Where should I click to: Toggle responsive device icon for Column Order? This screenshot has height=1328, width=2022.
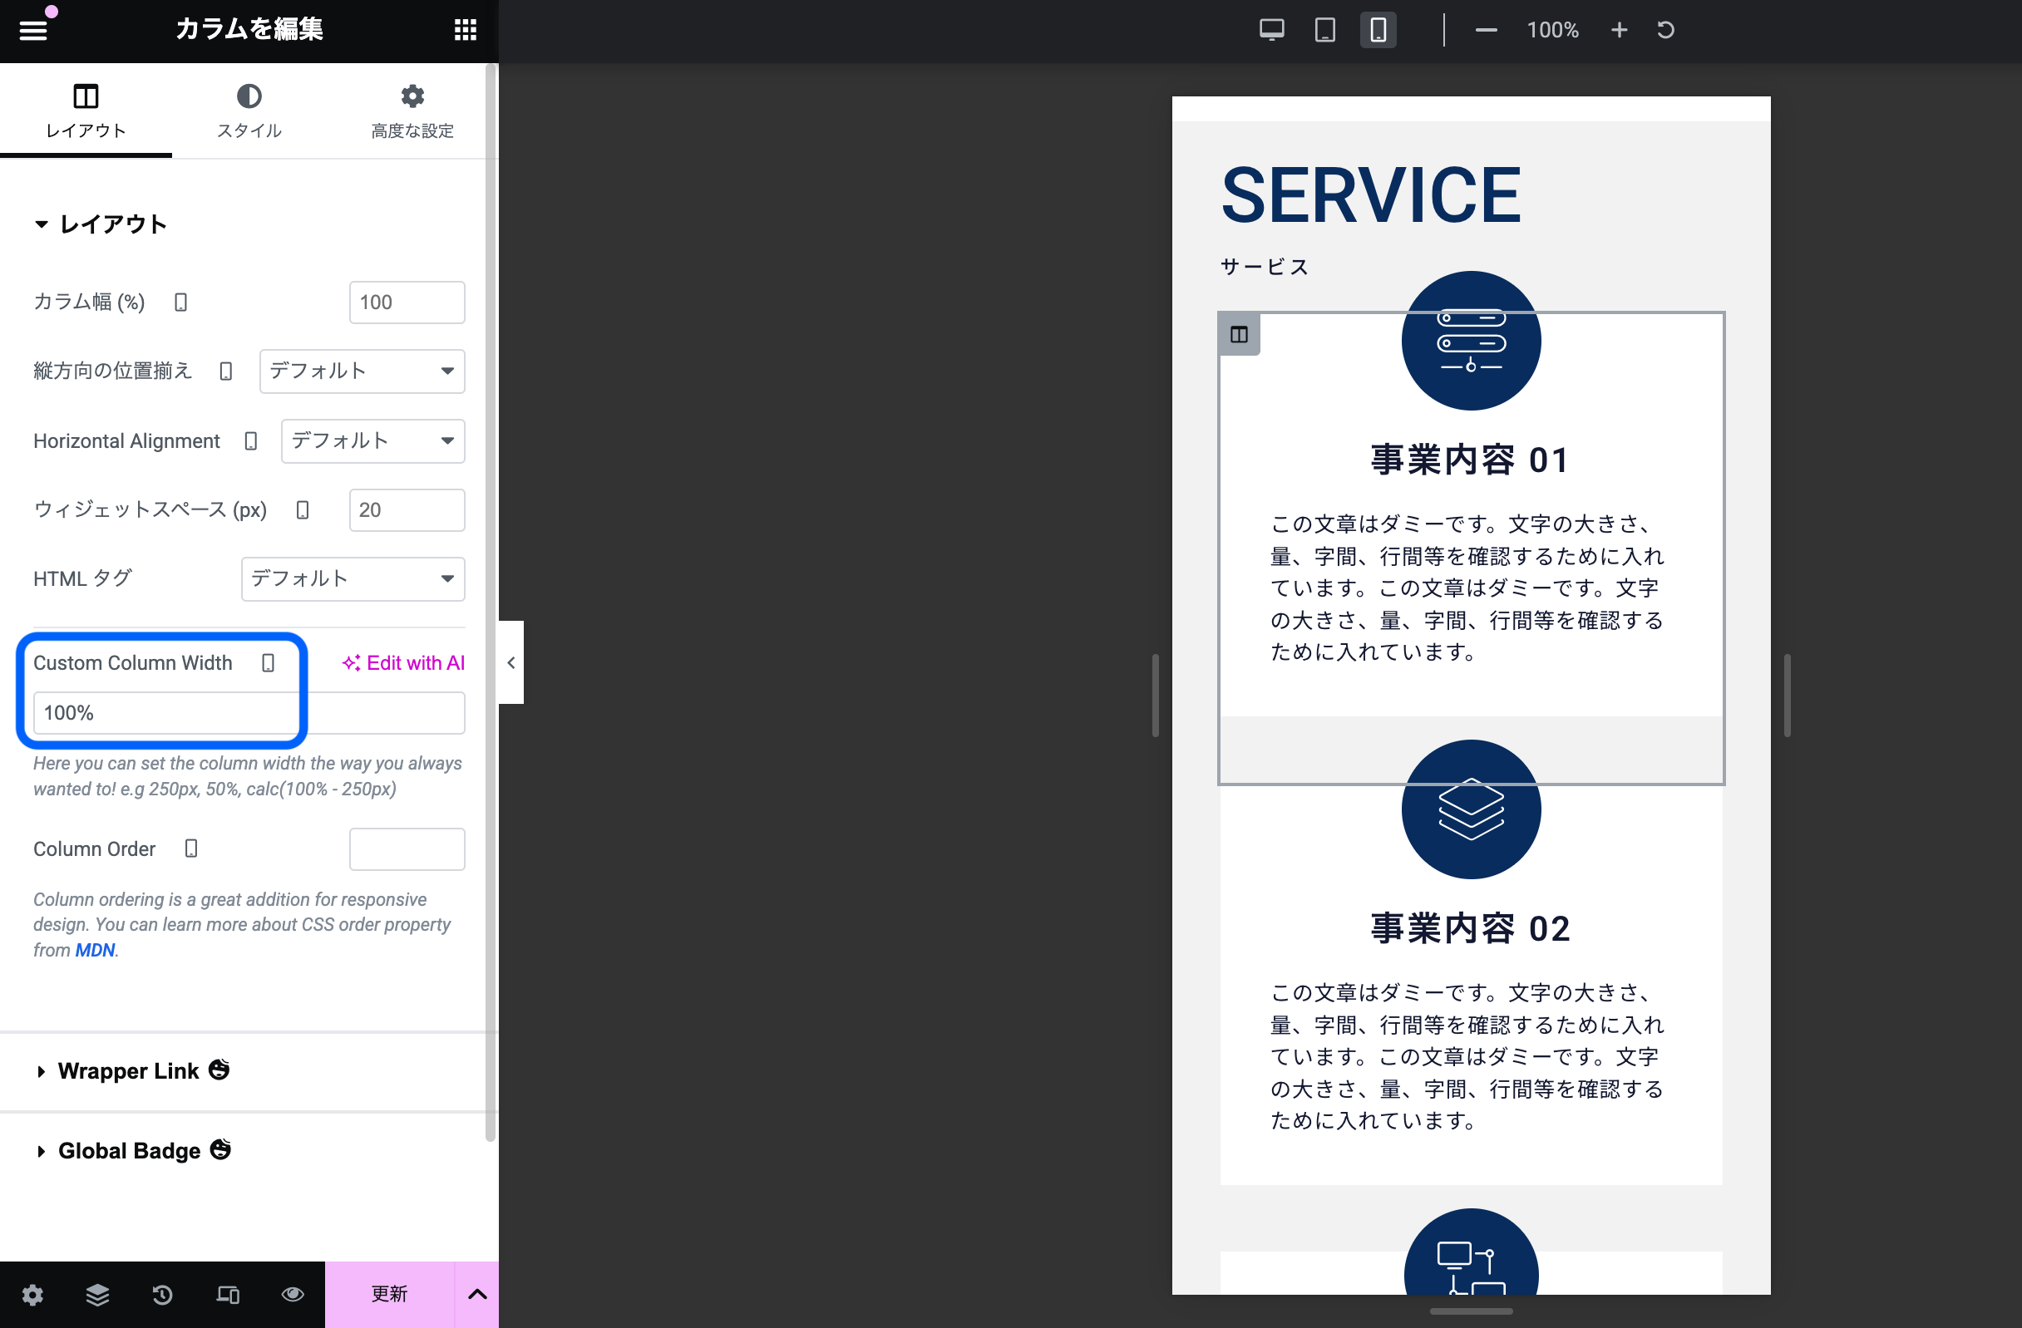coord(191,848)
